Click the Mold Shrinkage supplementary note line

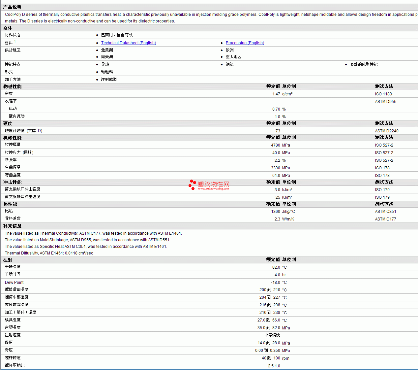coord(88,240)
